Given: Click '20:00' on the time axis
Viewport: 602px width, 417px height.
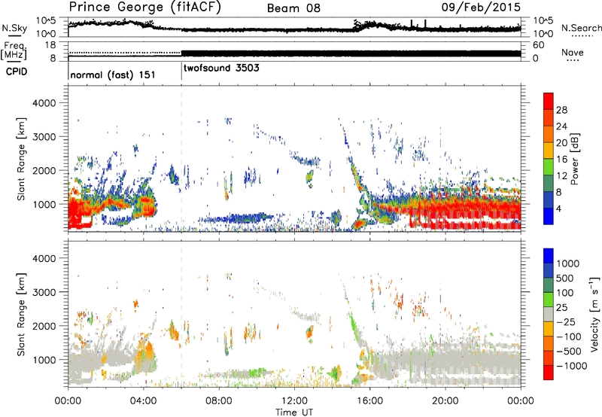Looking at the screenshot, I should [x=445, y=401].
